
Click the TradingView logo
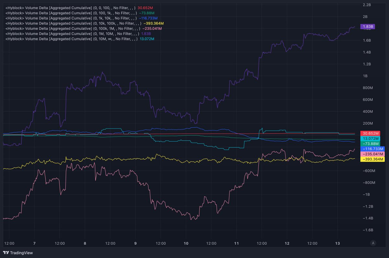pos(18,253)
